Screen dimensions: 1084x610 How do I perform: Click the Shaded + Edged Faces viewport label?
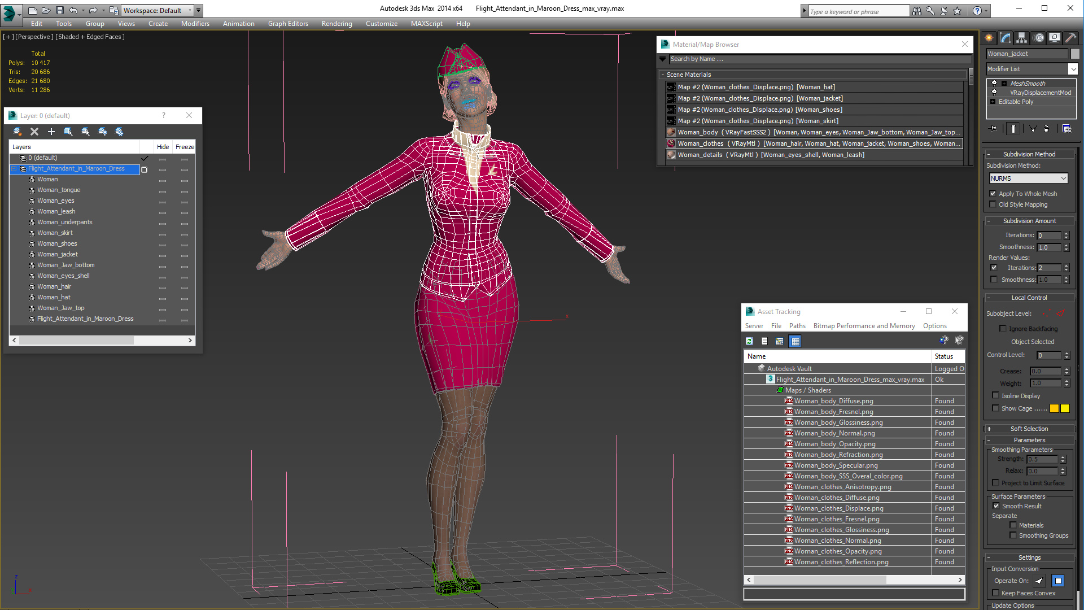(90, 37)
